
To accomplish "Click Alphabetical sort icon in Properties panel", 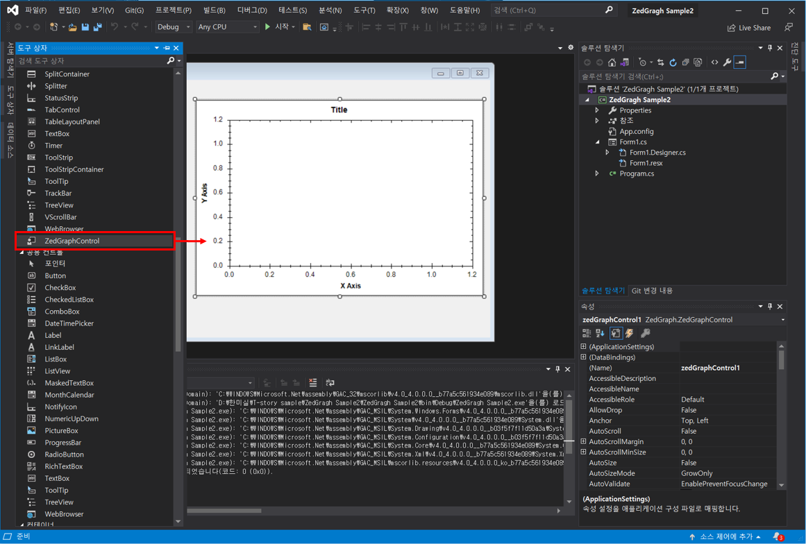I will point(600,333).
